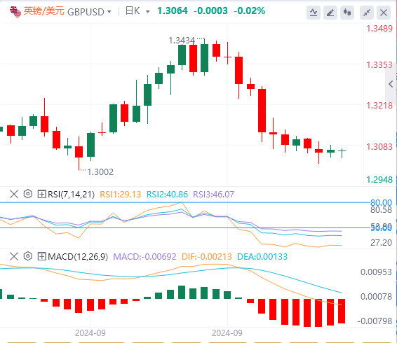397x343 pixels.
Task: Click the MACD 0.00078 axis label
Action: pos(376,296)
